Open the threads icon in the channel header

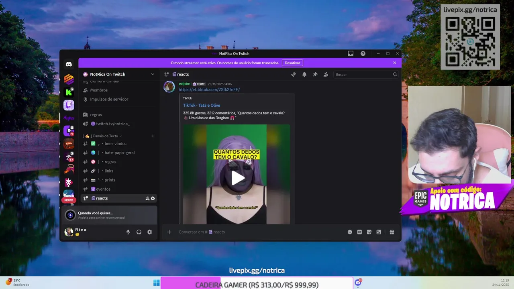tap(294, 74)
